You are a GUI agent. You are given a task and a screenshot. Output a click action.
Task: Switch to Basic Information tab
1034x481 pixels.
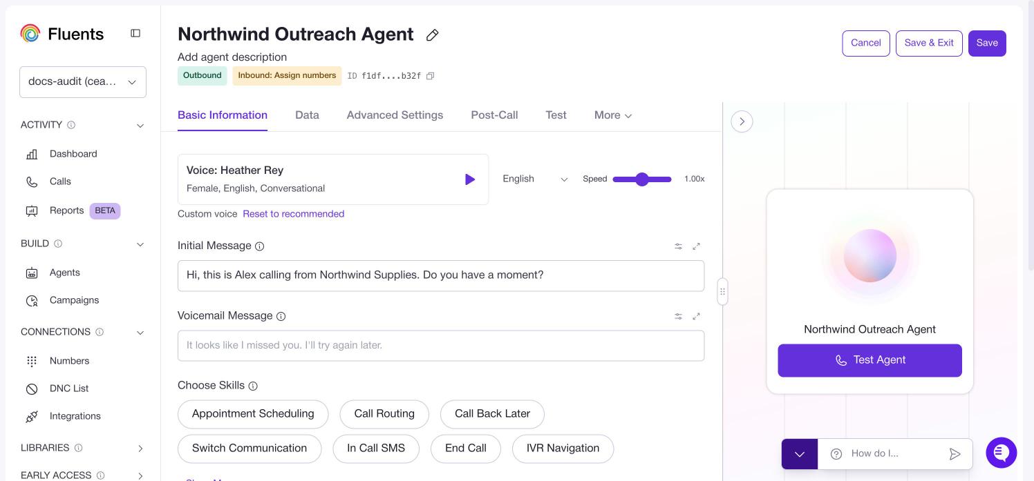223,115
